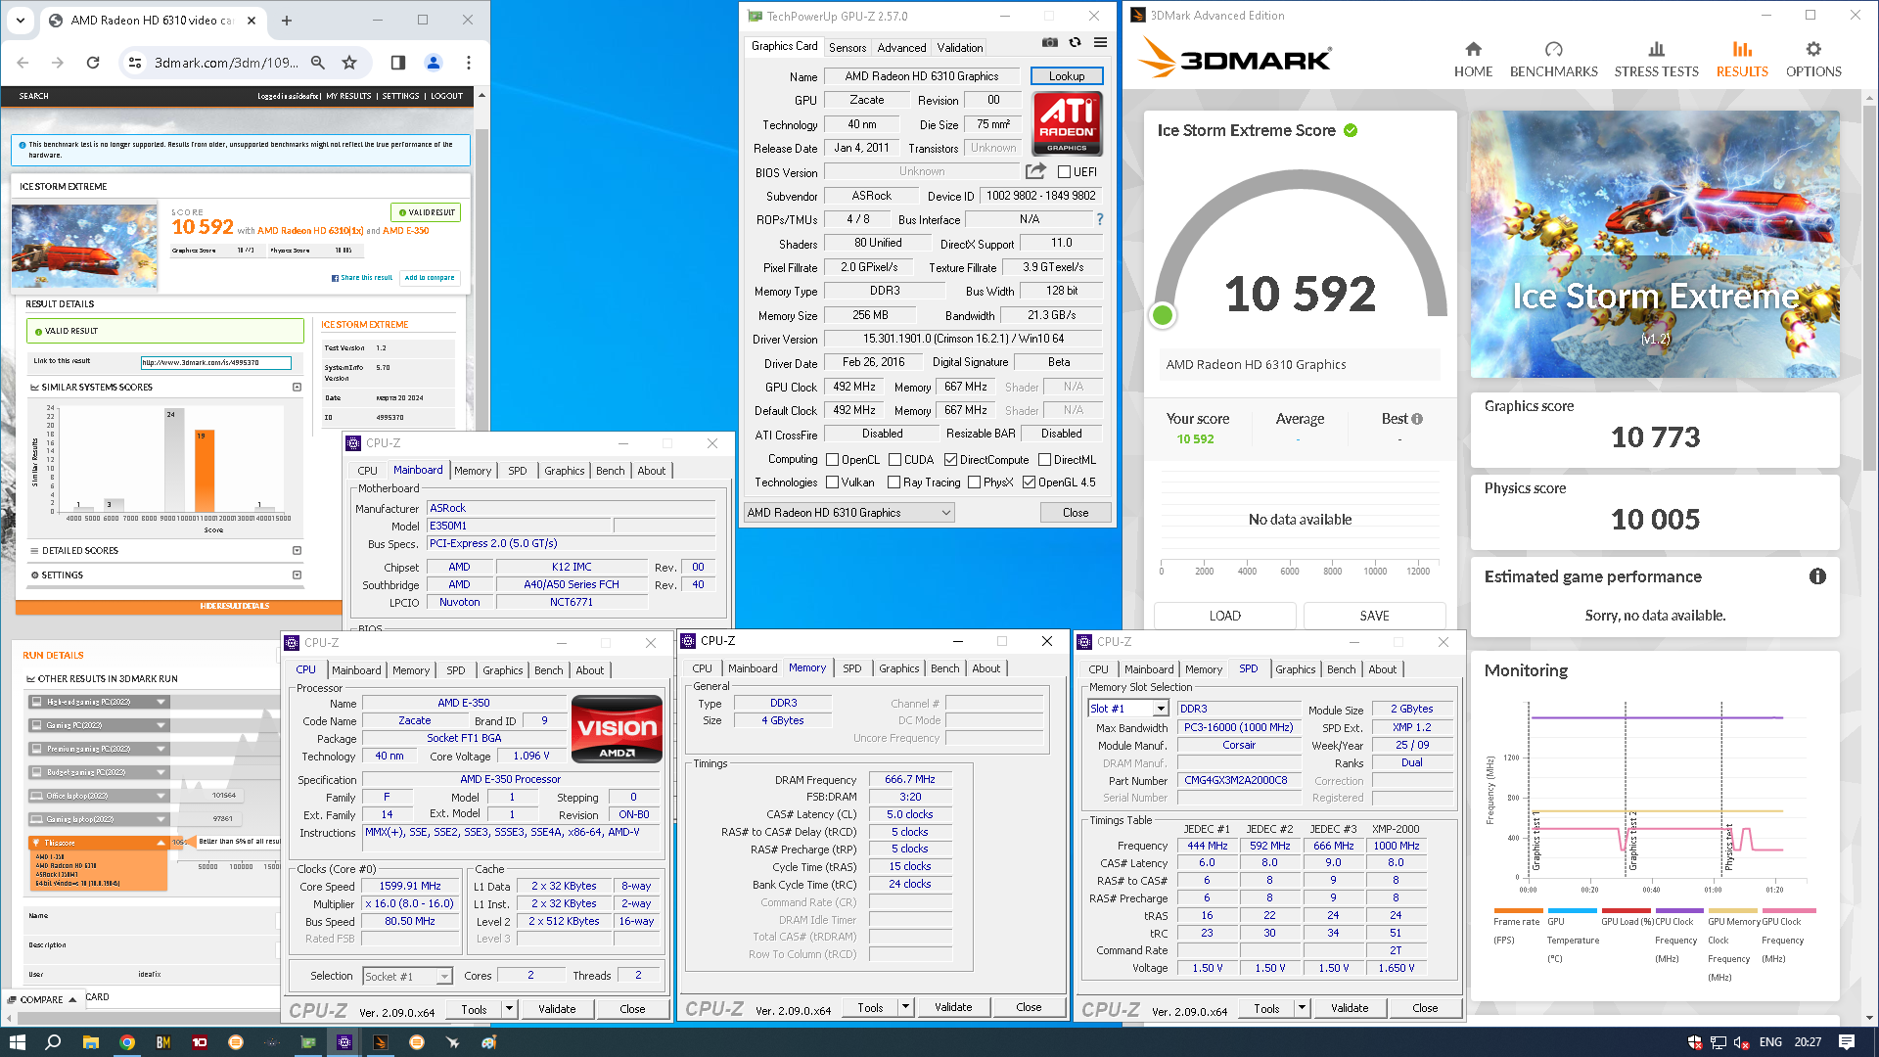
Task: Click the Close button in GPU-Z
Action: tap(1076, 513)
